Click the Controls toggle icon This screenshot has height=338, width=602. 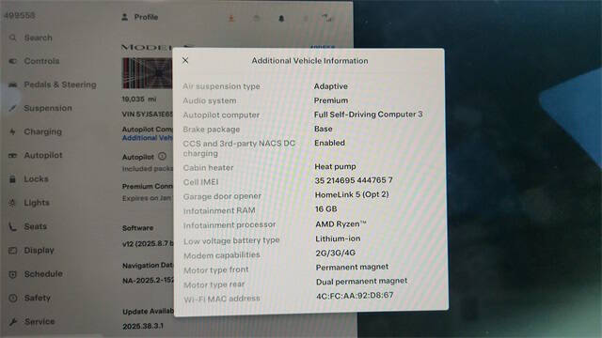(x=12, y=61)
